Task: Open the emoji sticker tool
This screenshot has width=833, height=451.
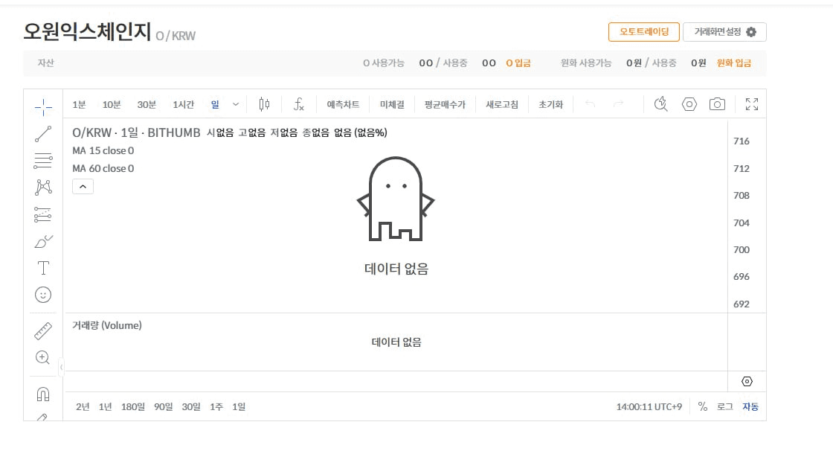Action: tap(43, 295)
